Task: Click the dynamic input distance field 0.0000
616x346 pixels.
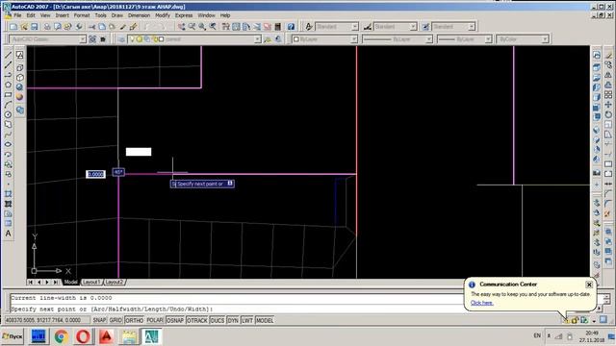Action: tap(95, 174)
